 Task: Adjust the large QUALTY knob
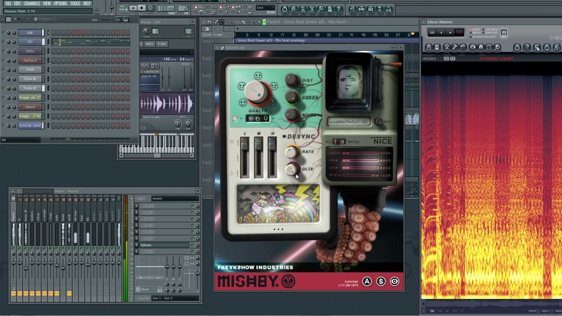point(256,91)
